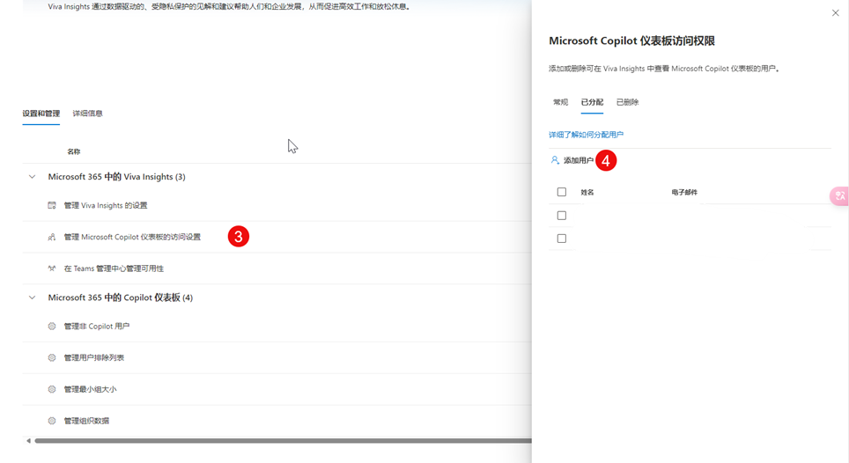Click the horizontal scrollbar left arrow
The height and width of the screenshot is (463, 849).
click(x=28, y=441)
